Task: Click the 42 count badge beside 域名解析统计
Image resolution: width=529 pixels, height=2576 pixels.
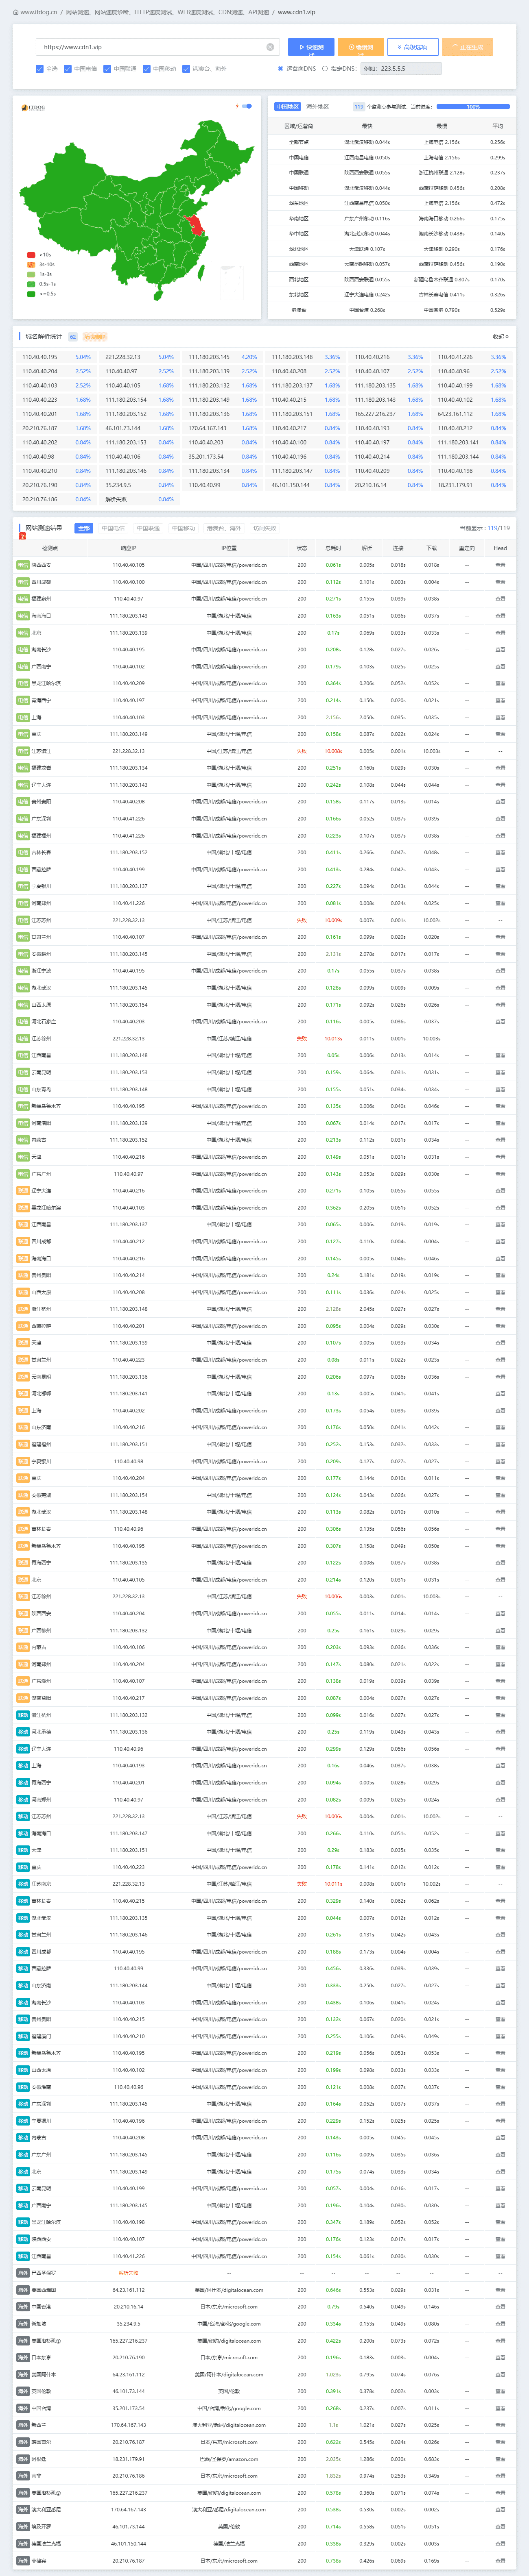Action: [x=72, y=337]
